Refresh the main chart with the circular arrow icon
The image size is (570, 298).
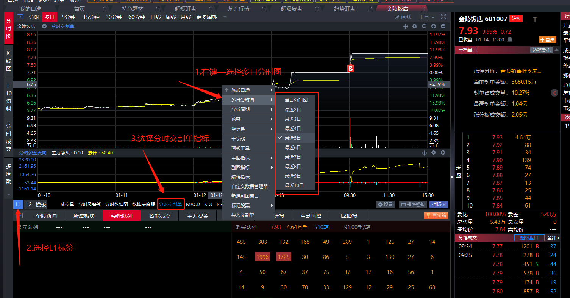point(424,26)
